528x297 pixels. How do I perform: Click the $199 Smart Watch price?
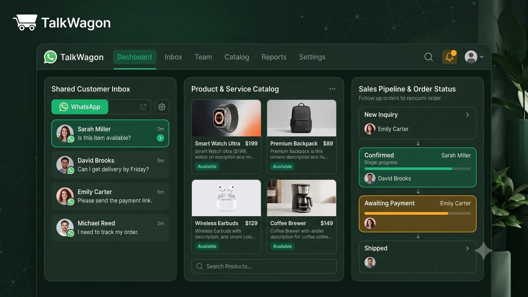(x=251, y=144)
